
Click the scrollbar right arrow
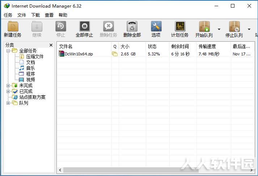click(251, 170)
